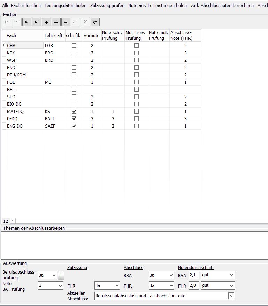268x306 pixels.
Task: Open info button next to Berufsabschlussprüfung
Action: [x=61, y=275]
